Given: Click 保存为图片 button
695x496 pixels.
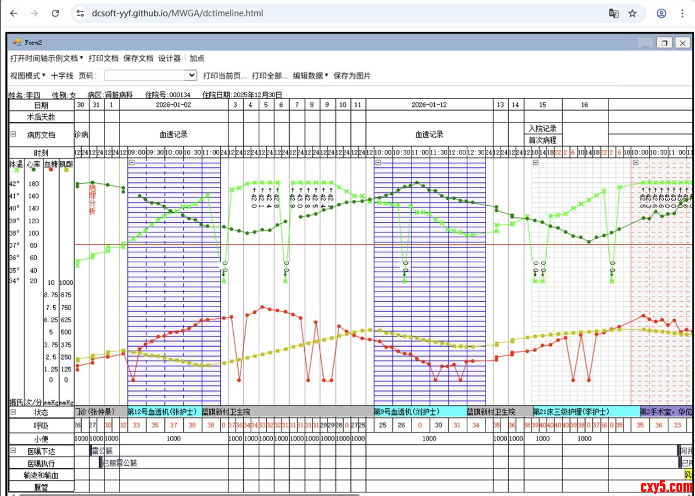Looking at the screenshot, I should click(x=352, y=76).
